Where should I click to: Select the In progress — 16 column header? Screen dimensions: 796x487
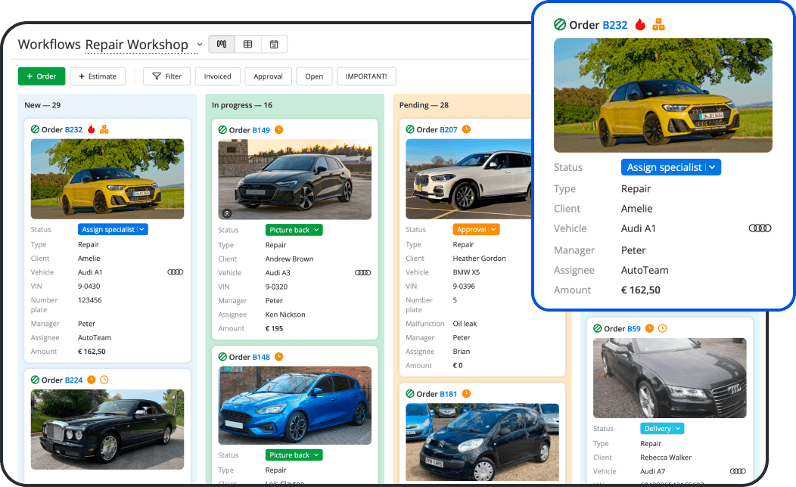click(241, 105)
